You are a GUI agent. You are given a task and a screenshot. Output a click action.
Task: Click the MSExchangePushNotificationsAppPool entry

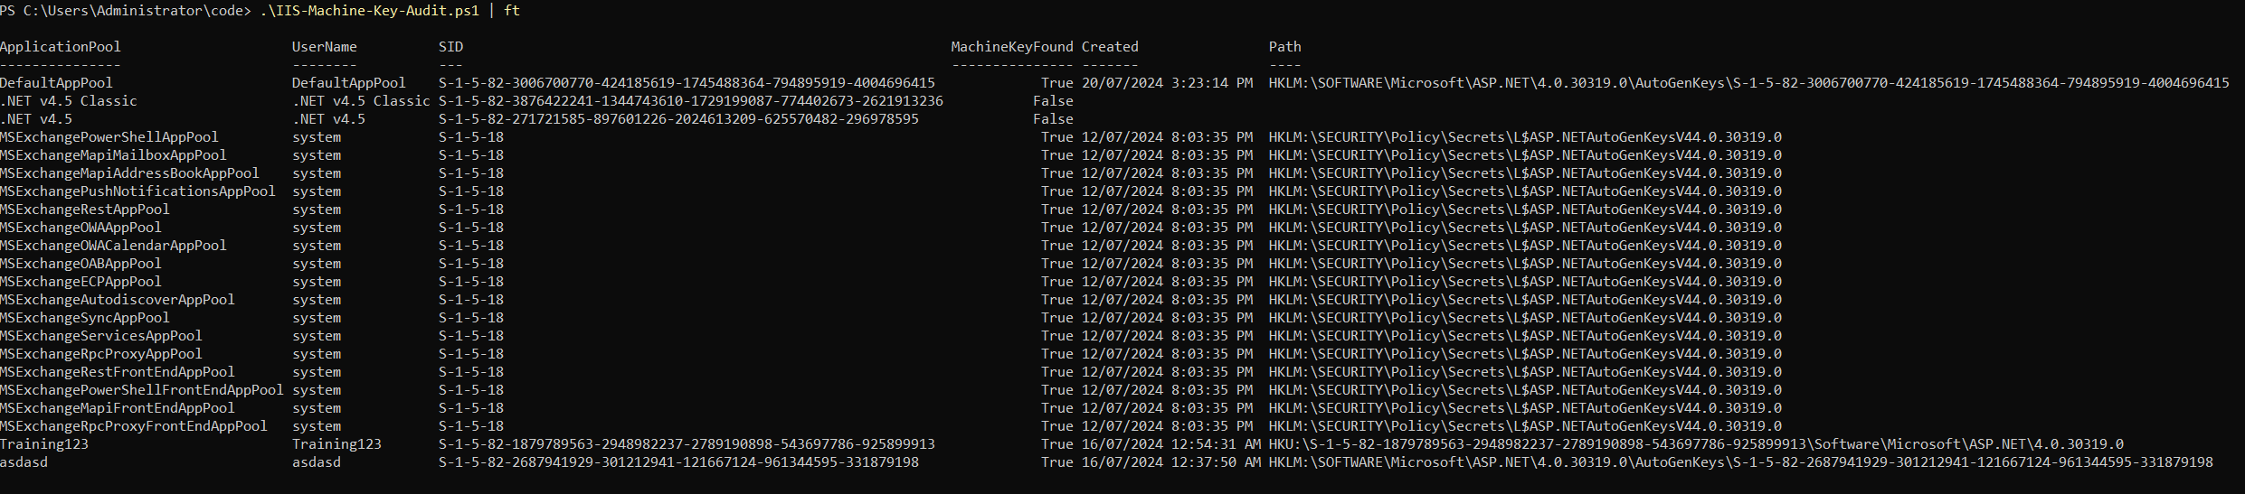coord(137,191)
